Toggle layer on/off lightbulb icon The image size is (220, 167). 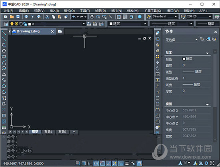12,24
